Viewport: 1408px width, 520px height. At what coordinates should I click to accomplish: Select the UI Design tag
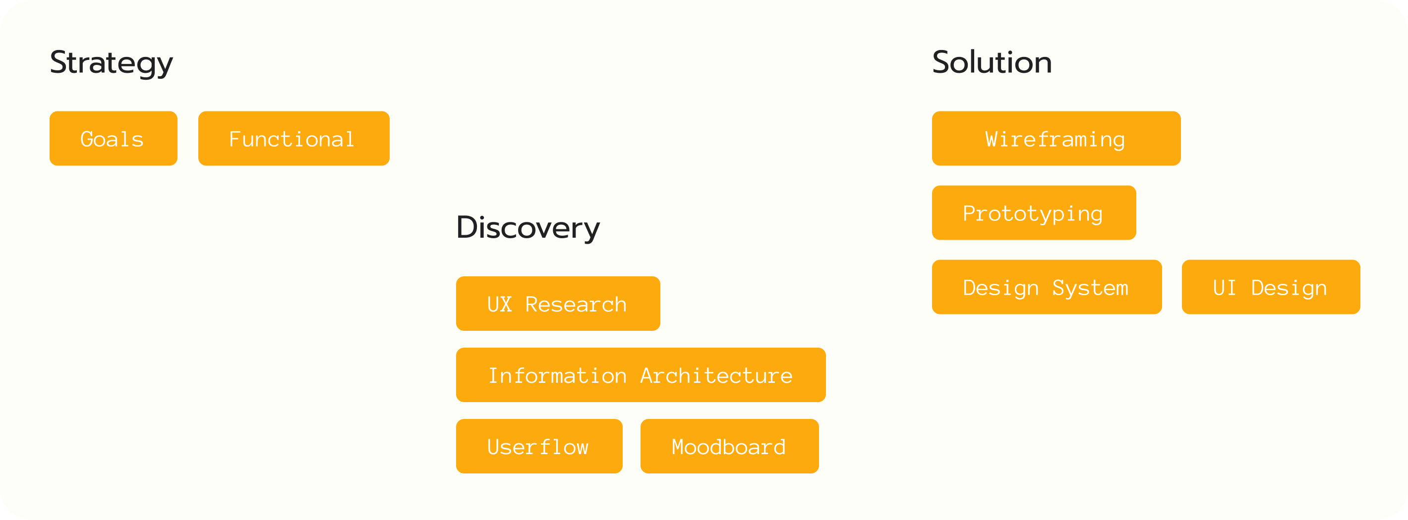click(1270, 287)
